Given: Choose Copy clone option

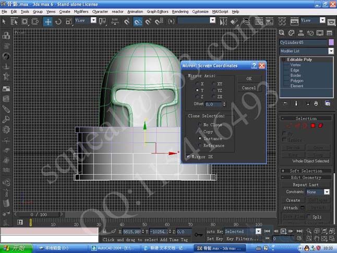Looking at the screenshot, I should (x=200, y=131).
